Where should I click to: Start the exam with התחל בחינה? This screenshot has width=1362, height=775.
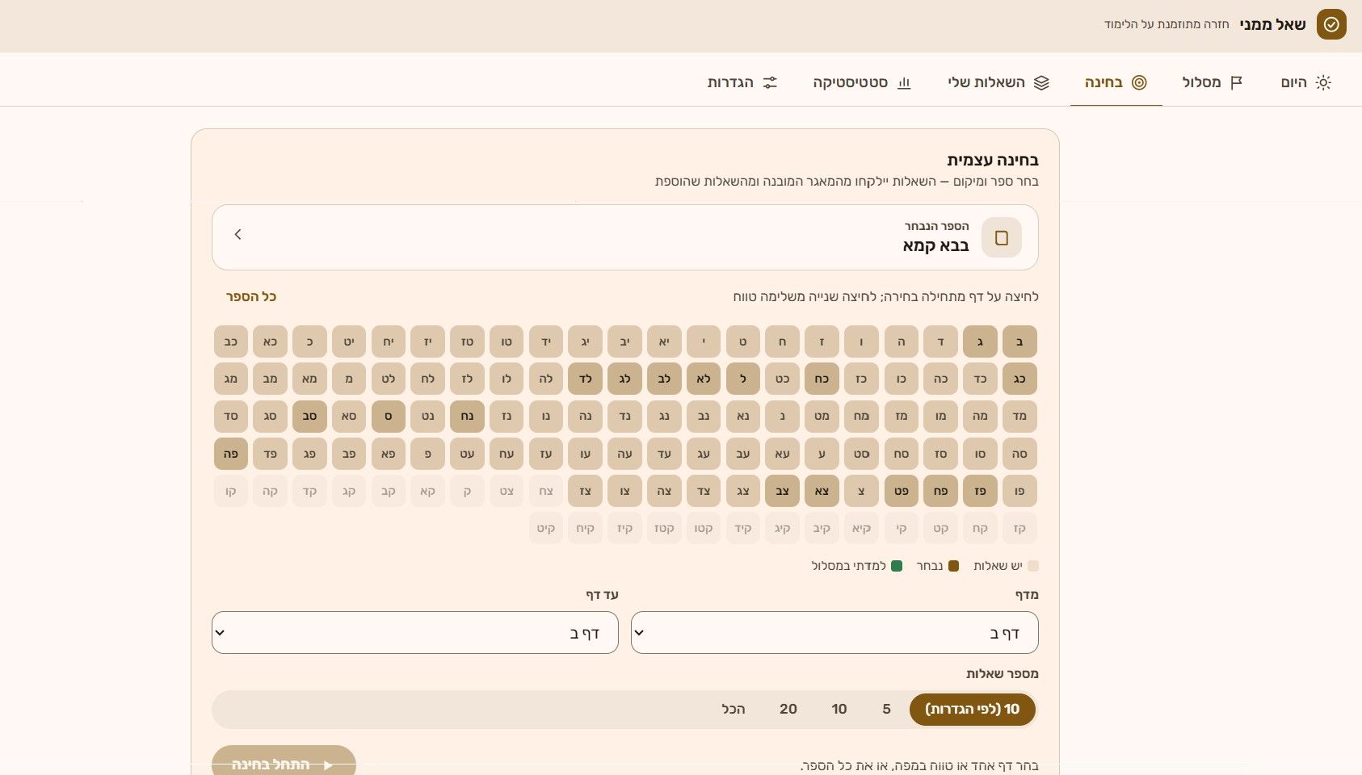click(284, 763)
